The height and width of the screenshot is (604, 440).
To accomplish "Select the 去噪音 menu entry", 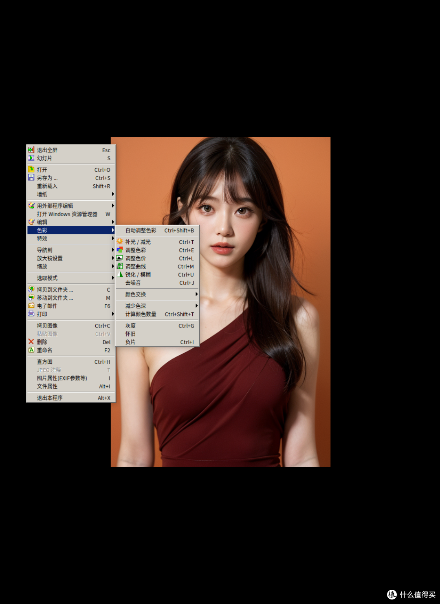I will pyautogui.click(x=157, y=283).
